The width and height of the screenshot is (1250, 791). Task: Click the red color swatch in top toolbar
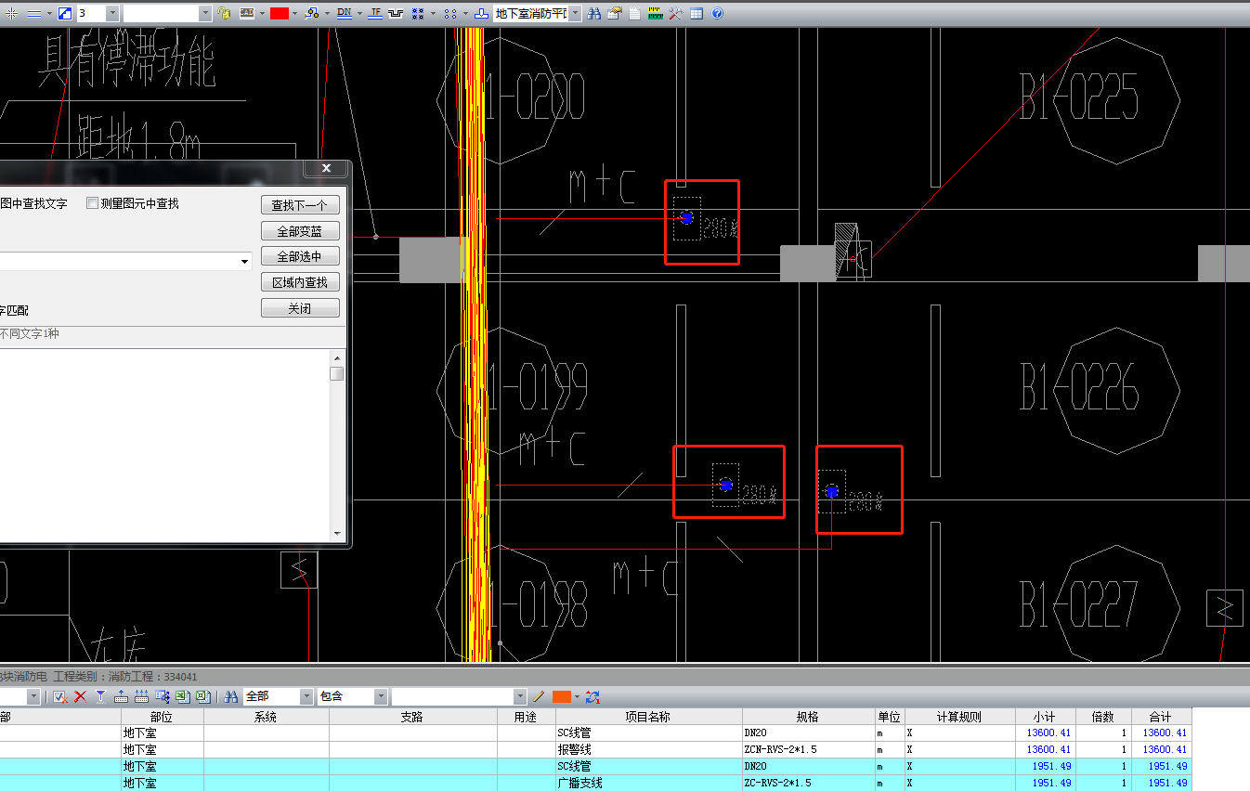coord(280,13)
